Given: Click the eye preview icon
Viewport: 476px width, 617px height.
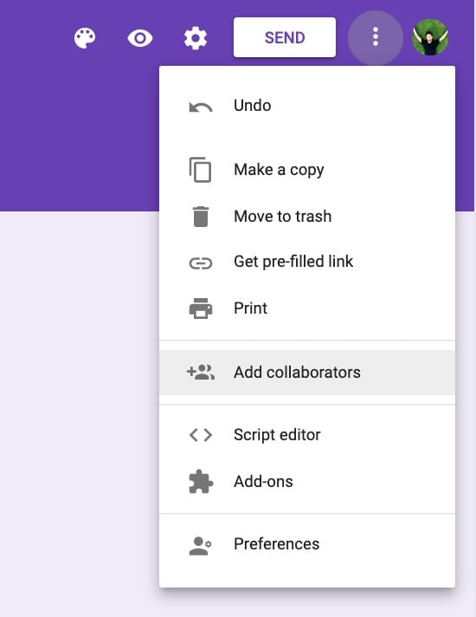Looking at the screenshot, I should point(140,38).
